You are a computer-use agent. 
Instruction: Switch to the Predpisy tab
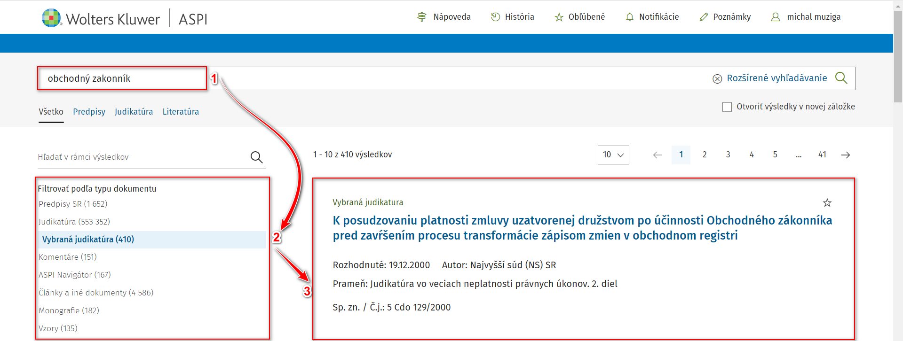point(89,112)
